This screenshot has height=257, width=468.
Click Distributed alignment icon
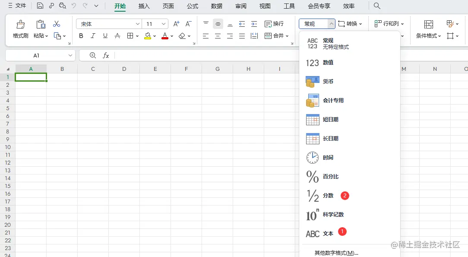pyautogui.click(x=254, y=36)
